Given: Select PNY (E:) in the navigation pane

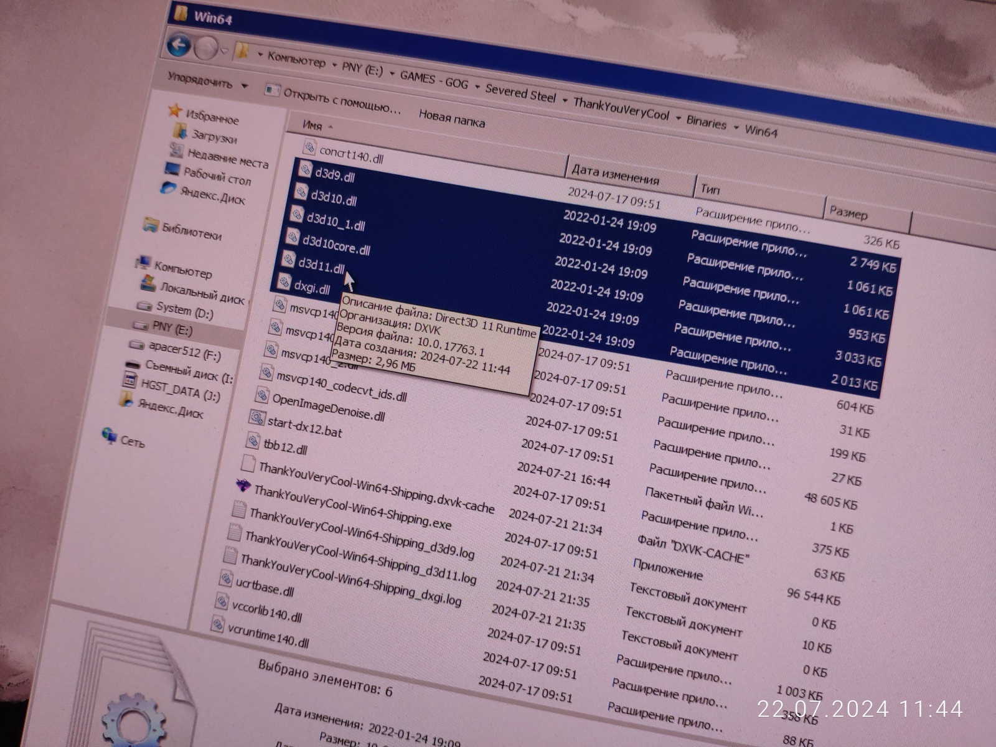Looking at the screenshot, I should pyautogui.click(x=172, y=327).
